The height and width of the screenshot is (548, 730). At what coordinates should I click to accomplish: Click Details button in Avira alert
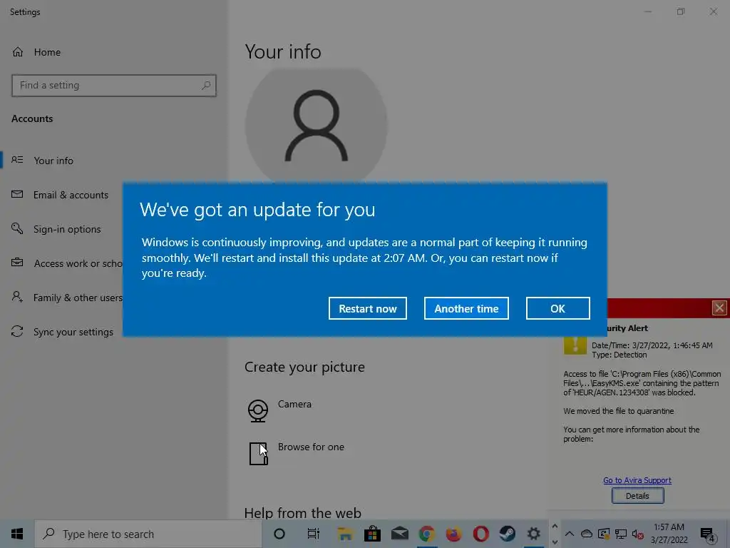(x=637, y=496)
